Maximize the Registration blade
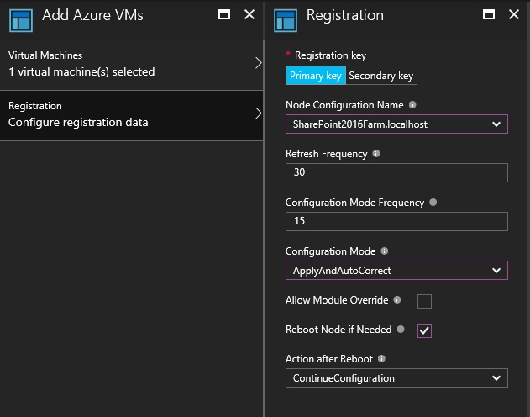The height and width of the screenshot is (417, 530). [x=489, y=14]
